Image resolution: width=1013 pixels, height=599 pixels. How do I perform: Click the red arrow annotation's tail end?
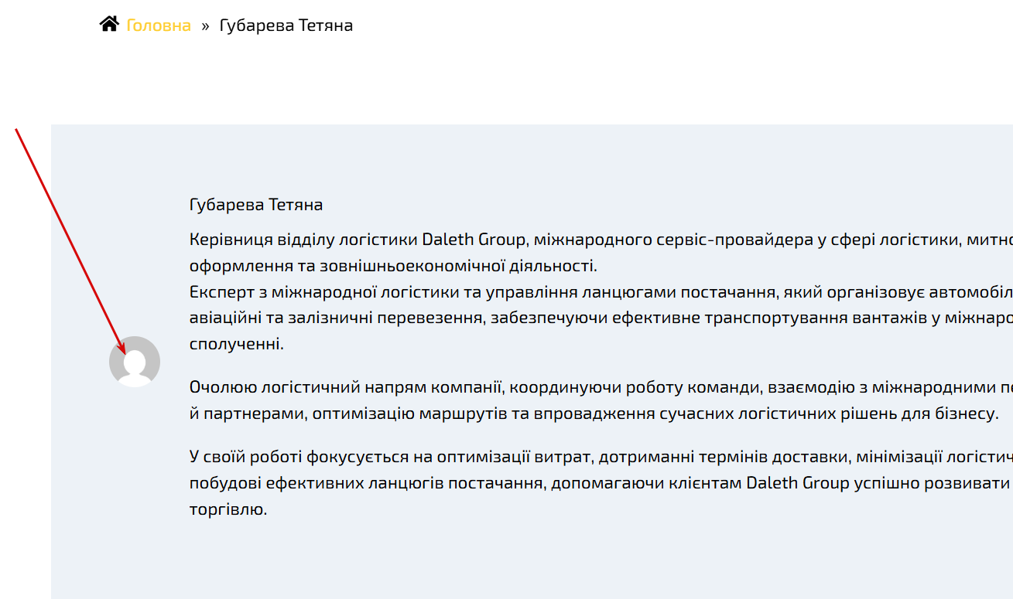click(16, 130)
